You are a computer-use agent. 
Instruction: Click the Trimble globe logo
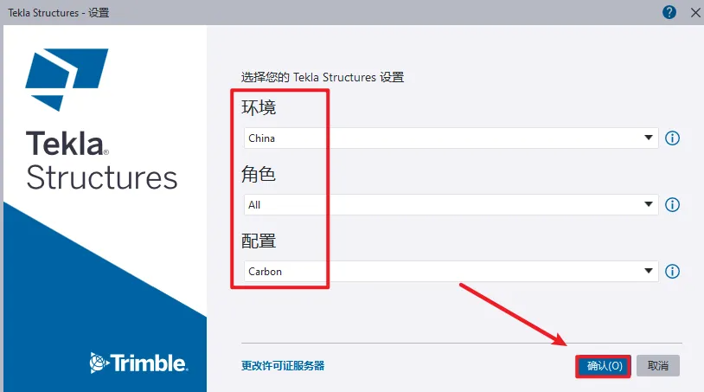[99, 363]
